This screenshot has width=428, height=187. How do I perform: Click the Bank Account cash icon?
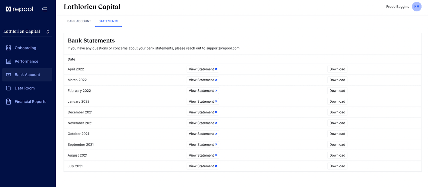tap(9, 75)
